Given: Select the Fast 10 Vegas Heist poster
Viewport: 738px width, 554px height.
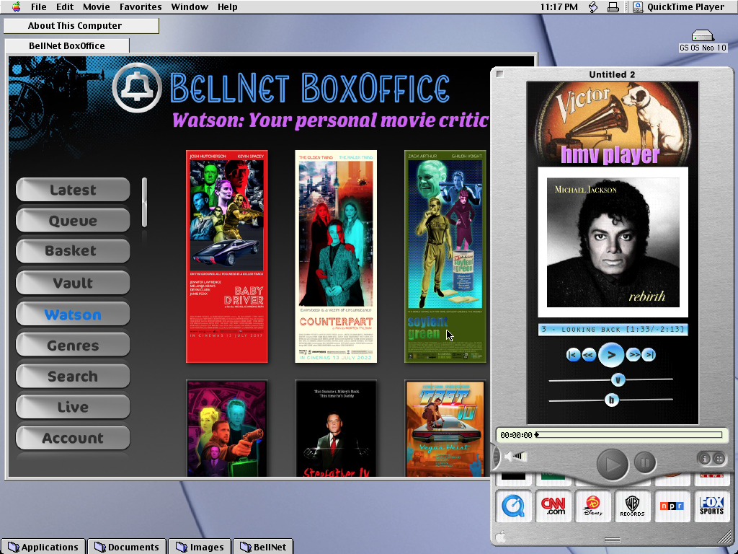Looking at the screenshot, I should (x=445, y=428).
